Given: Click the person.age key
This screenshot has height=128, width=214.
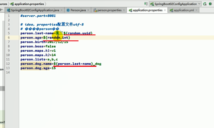Looking at the screenshot, I should point(31,37).
